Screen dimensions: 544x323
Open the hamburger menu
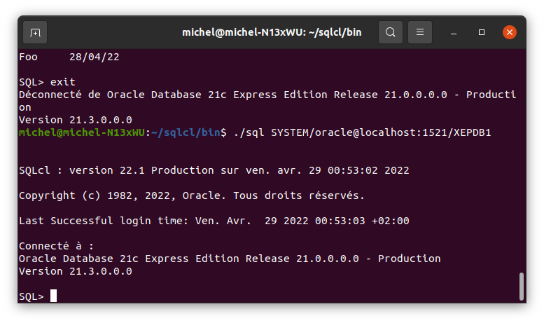click(420, 32)
